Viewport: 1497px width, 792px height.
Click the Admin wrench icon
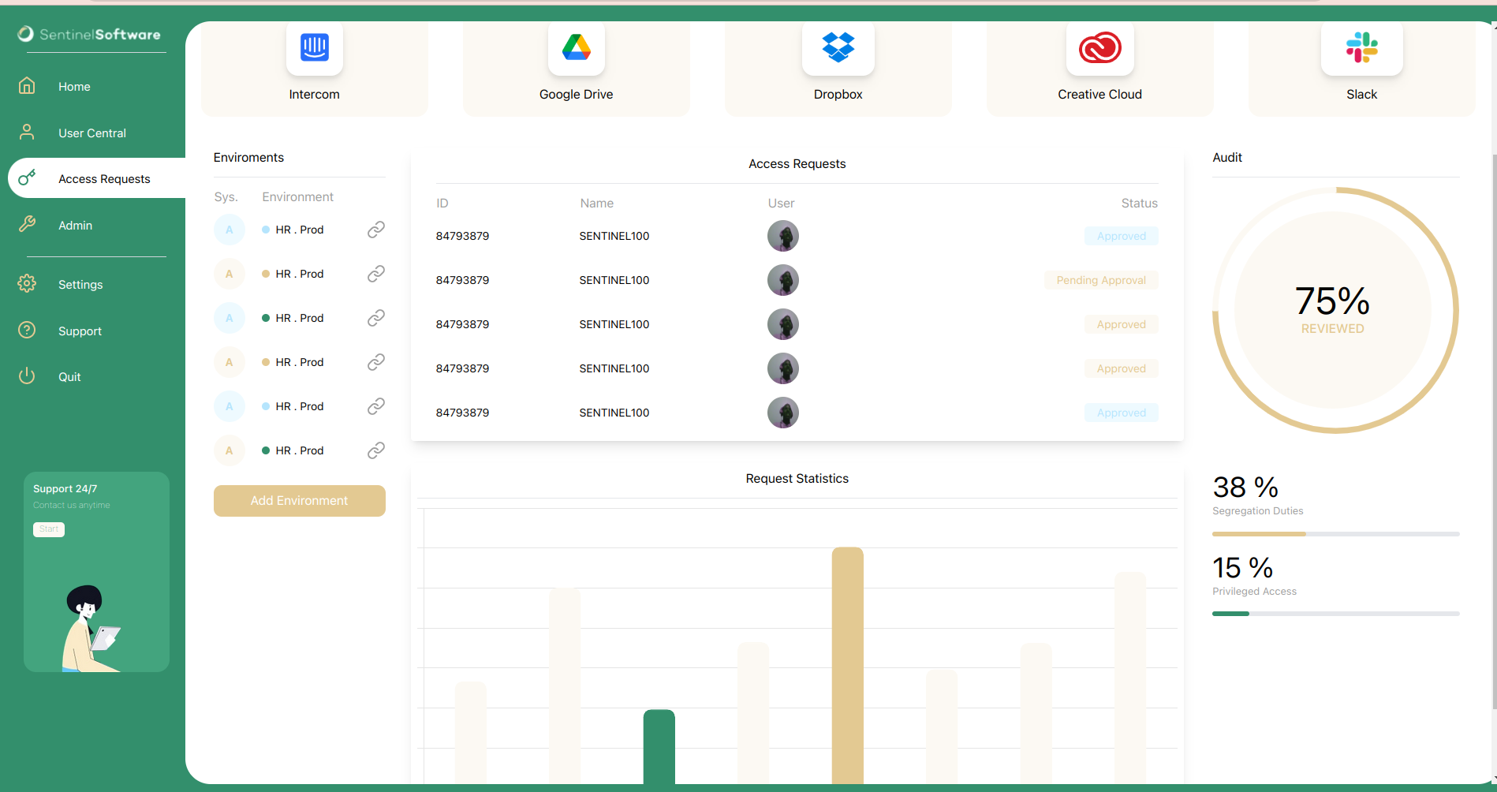coord(27,224)
